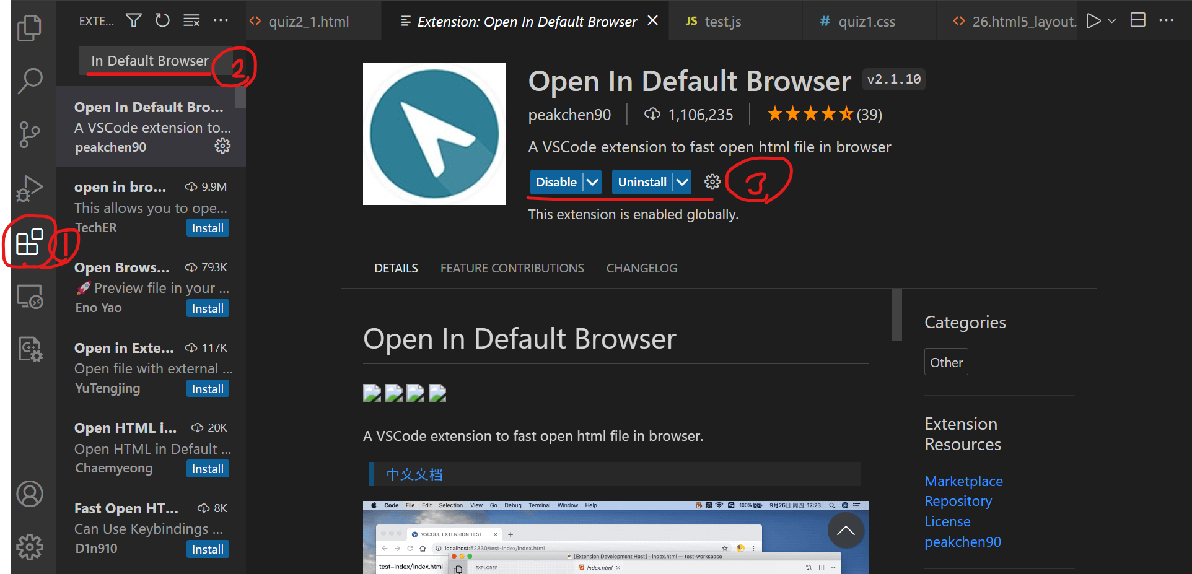This screenshot has height=574, width=1192.
Task: Open the Marketplace resource link
Action: click(963, 481)
